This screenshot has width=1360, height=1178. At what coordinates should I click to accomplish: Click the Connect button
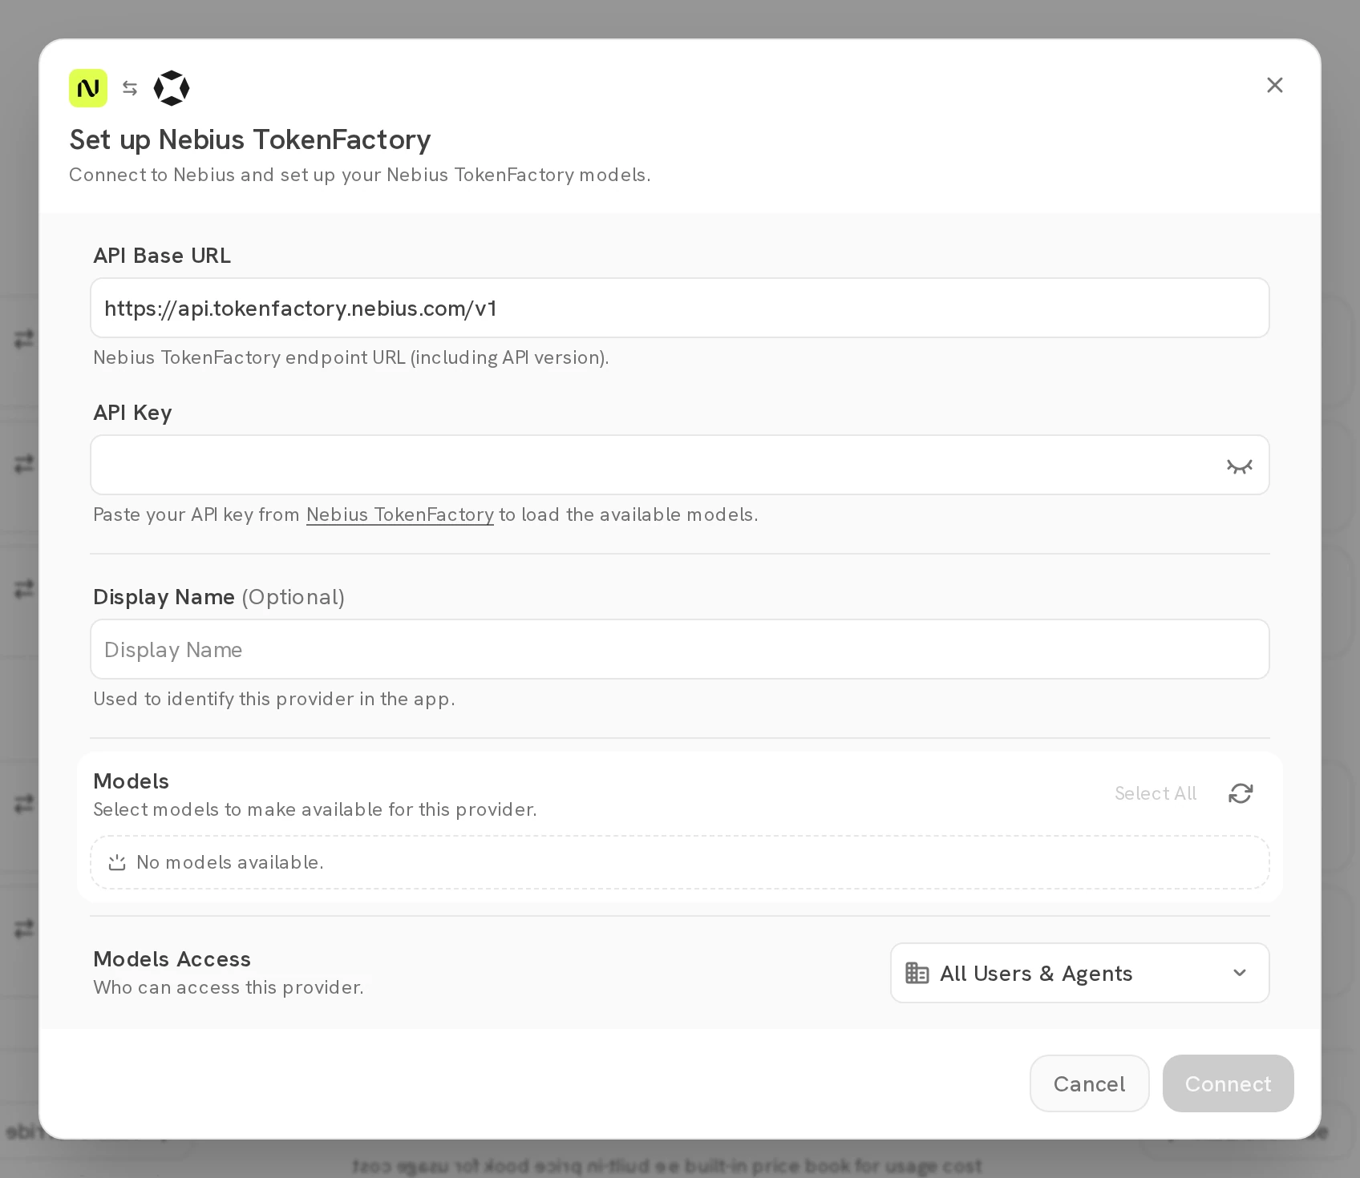pyautogui.click(x=1228, y=1083)
